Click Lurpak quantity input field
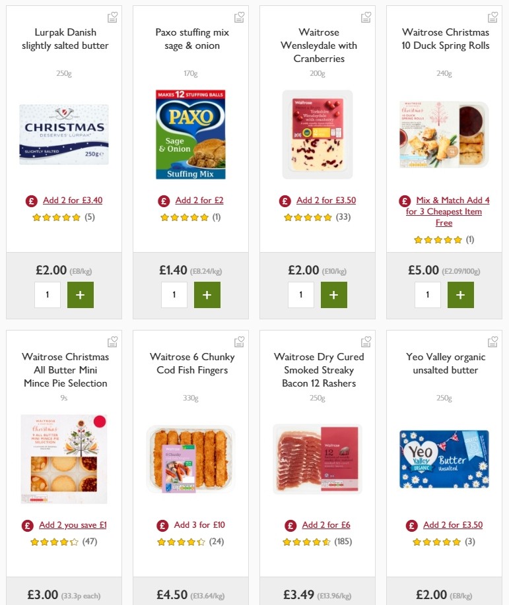509x605 pixels. click(x=48, y=295)
